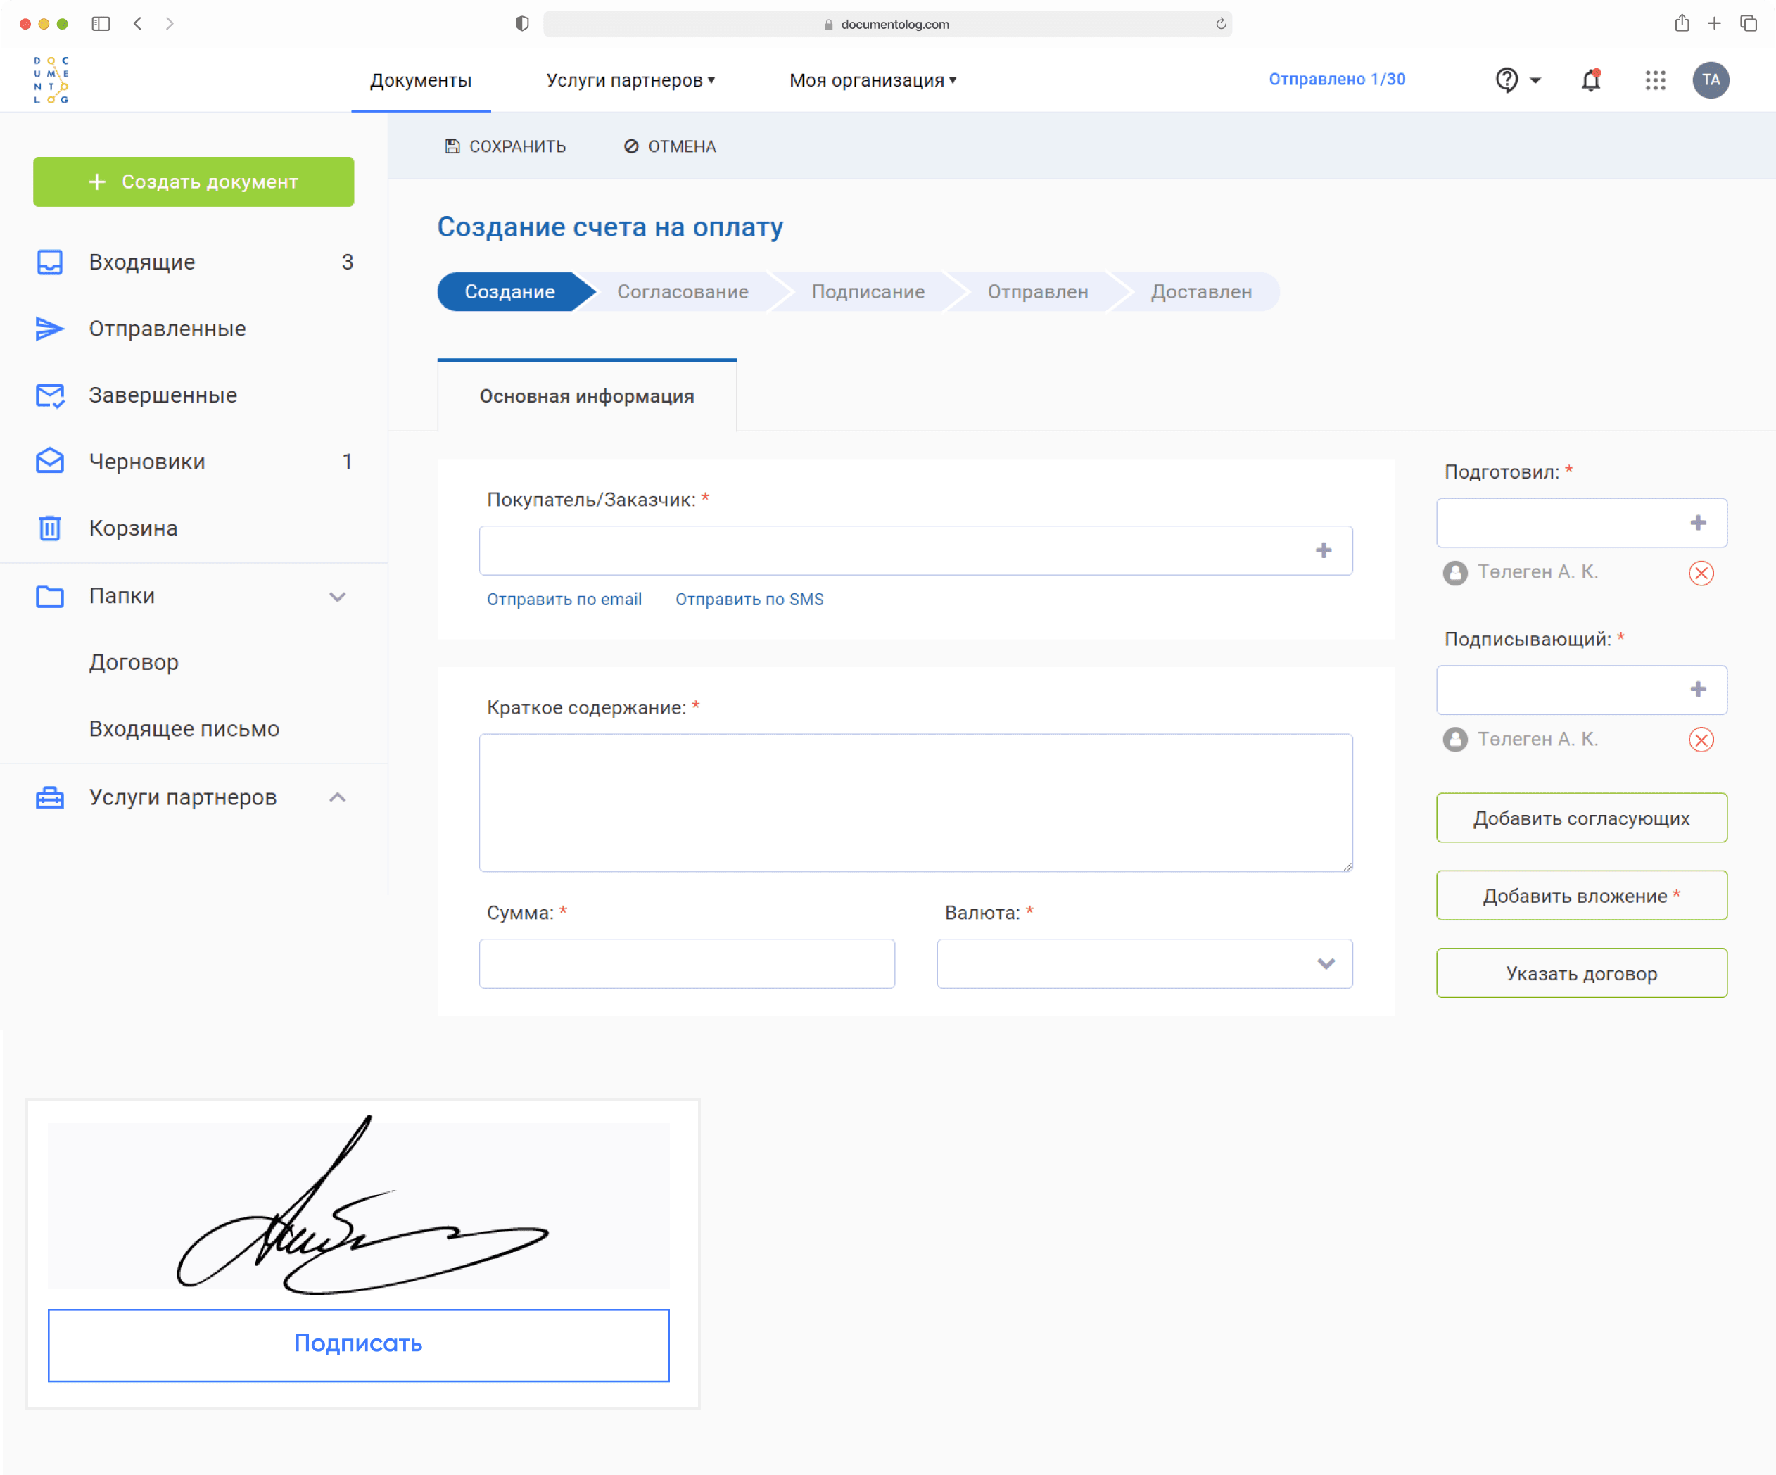
Task: Click the TA user avatar
Action: pyautogui.click(x=1710, y=80)
